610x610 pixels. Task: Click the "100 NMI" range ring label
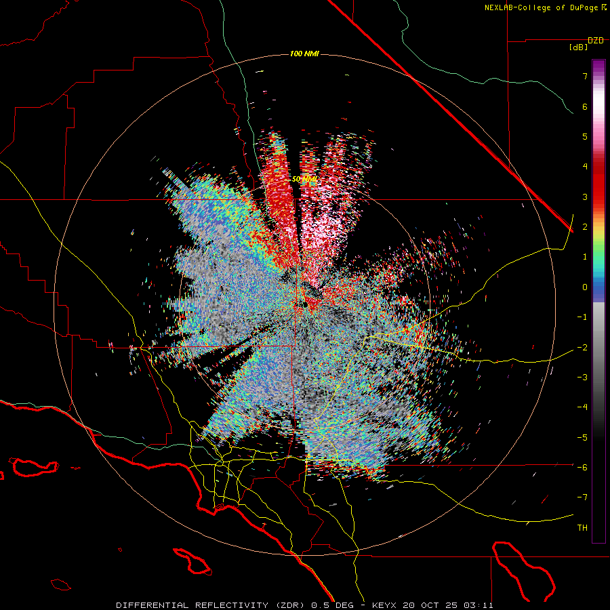[304, 54]
